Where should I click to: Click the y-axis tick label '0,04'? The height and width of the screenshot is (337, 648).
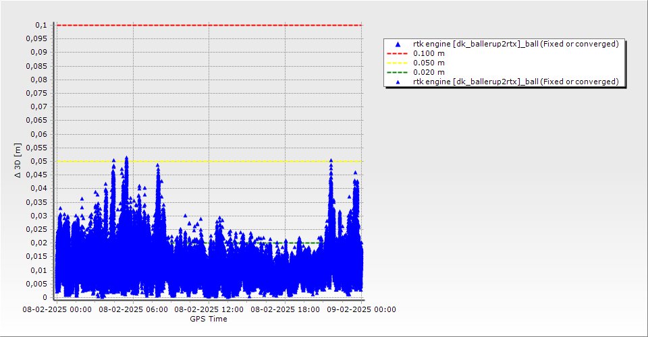tap(39, 189)
